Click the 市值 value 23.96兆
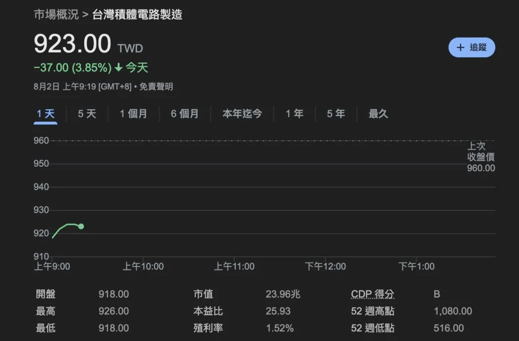Image resolution: width=519 pixels, height=341 pixels. pyautogui.click(x=283, y=294)
